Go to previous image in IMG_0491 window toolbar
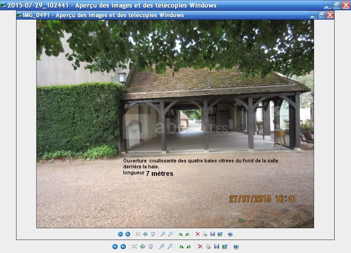Screen dimensions: 351x253 tap(120, 234)
